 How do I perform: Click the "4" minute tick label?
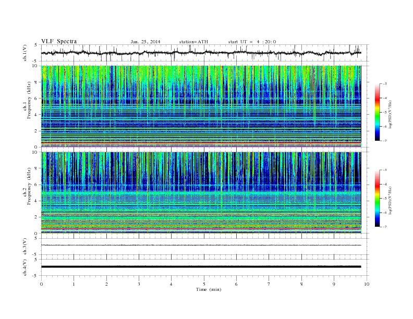pyautogui.click(x=171, y=284)
